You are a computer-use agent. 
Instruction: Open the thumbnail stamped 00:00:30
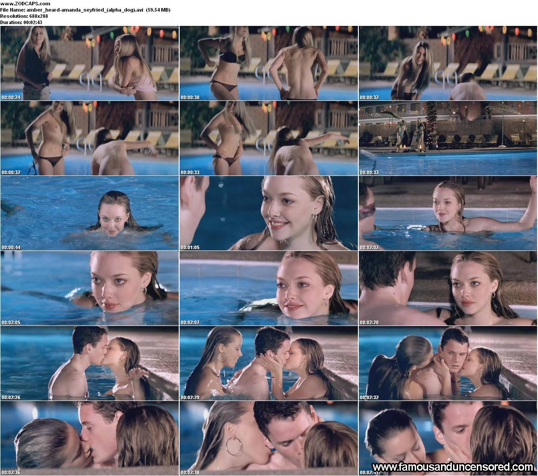tap(269, 63)
